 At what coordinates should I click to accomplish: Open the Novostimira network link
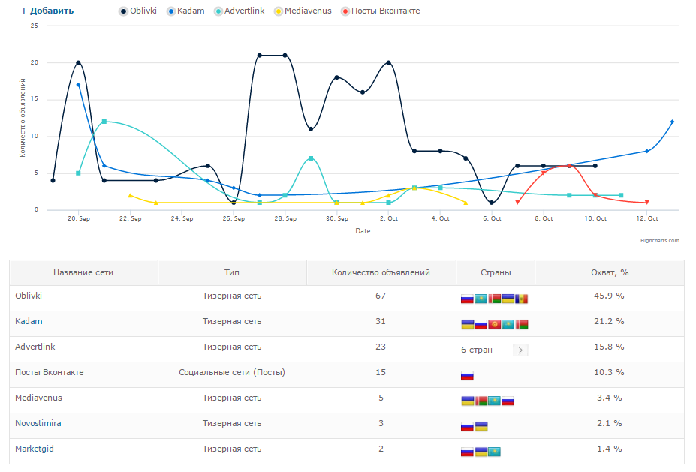click(x=38, y=423)
